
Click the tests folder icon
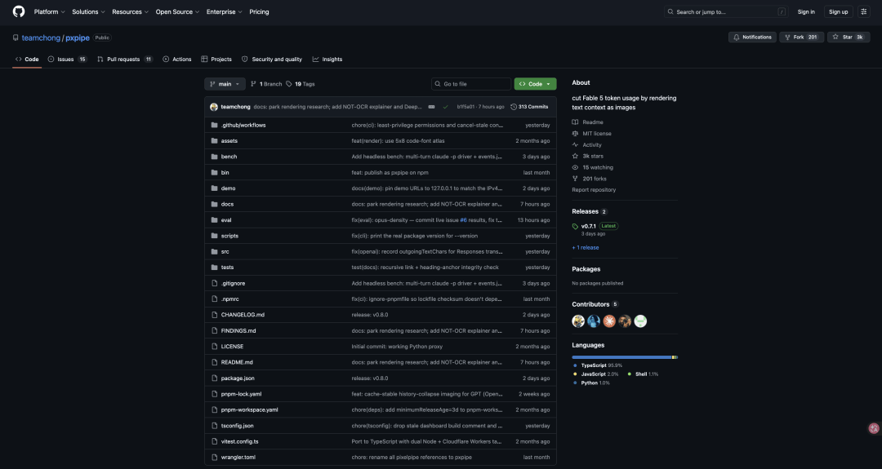pos(214,268)
